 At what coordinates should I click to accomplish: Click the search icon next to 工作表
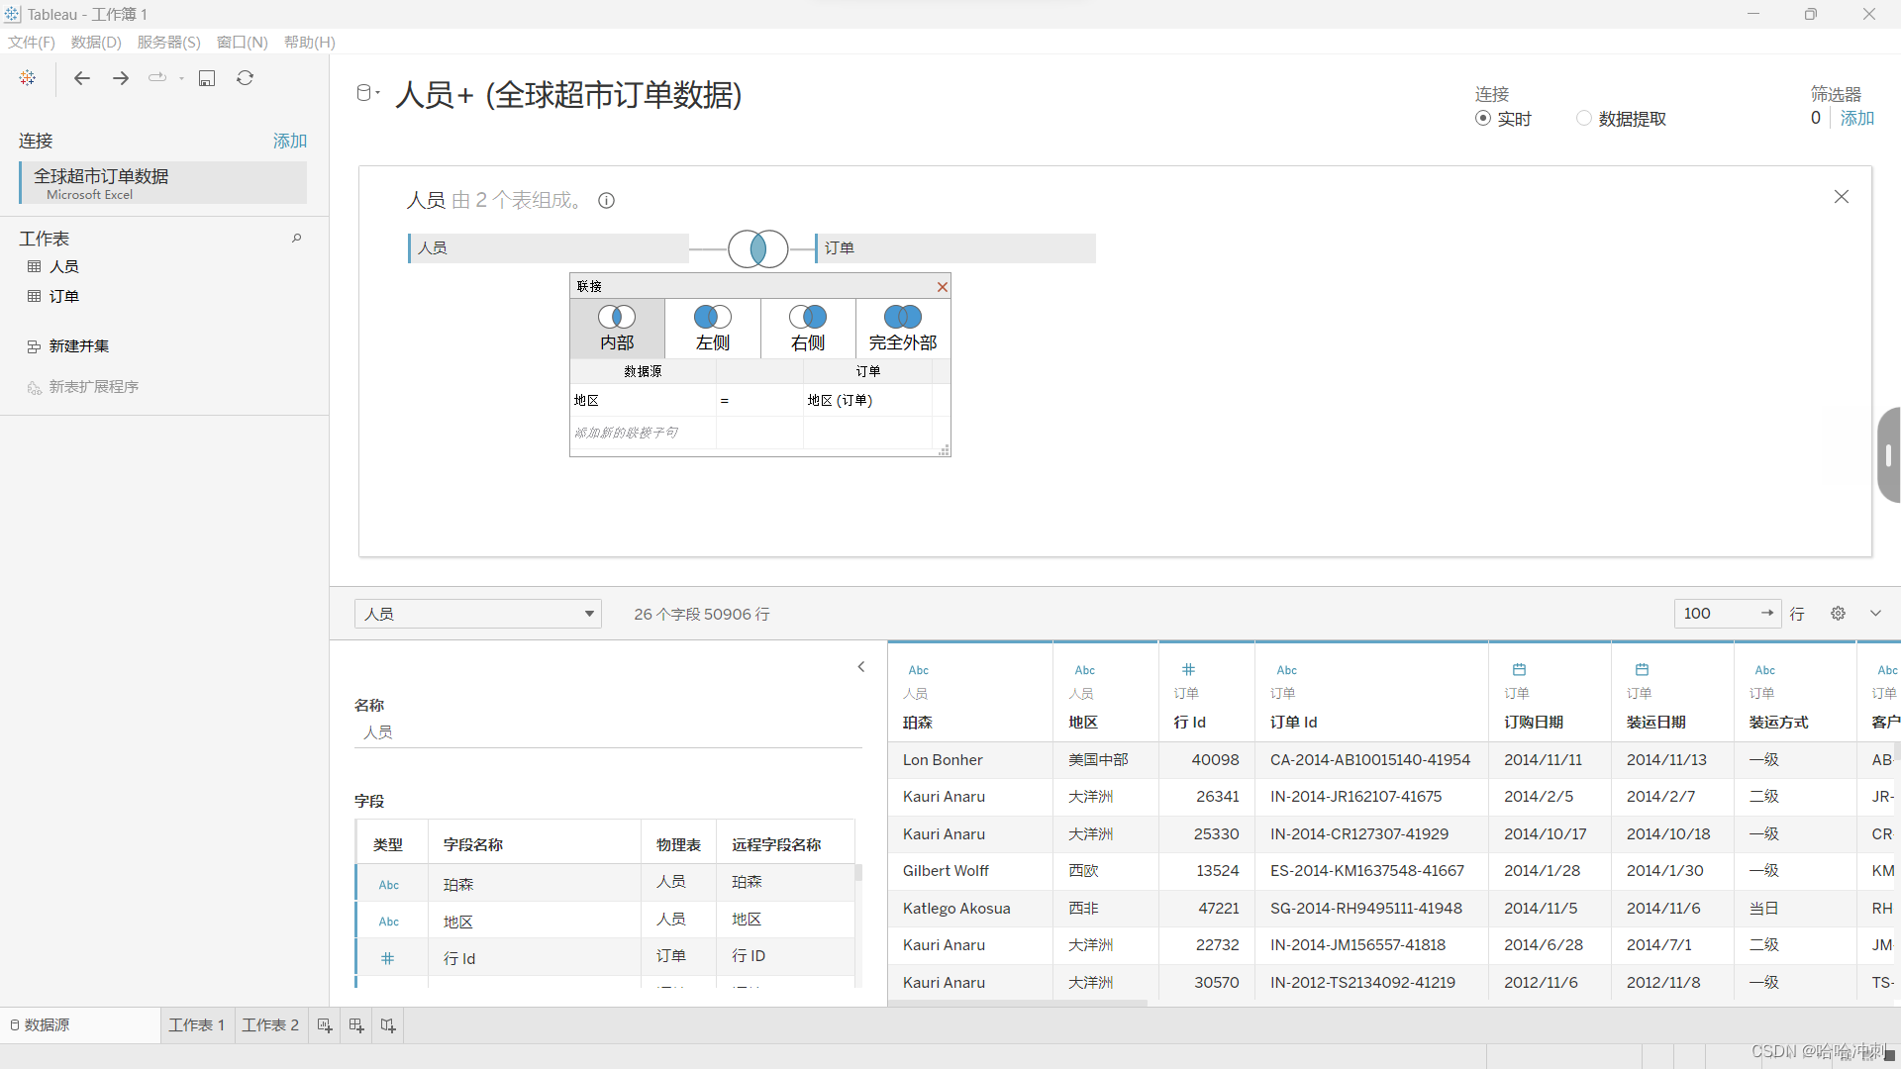click(296, 239)
